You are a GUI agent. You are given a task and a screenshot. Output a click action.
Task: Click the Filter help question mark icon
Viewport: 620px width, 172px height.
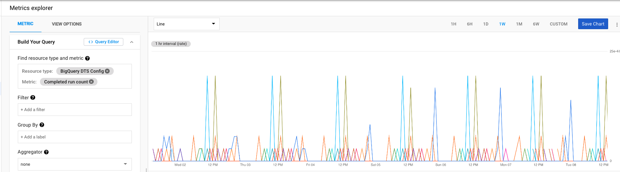click(x=33, y=98)
